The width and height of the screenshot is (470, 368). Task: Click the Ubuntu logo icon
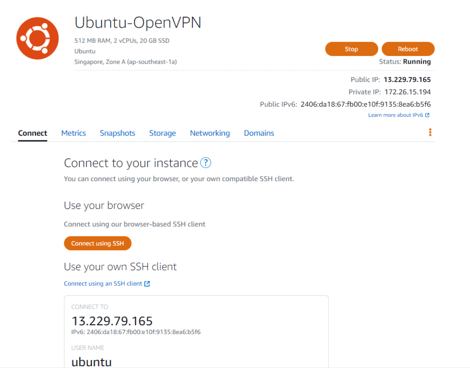pos(37,38)
